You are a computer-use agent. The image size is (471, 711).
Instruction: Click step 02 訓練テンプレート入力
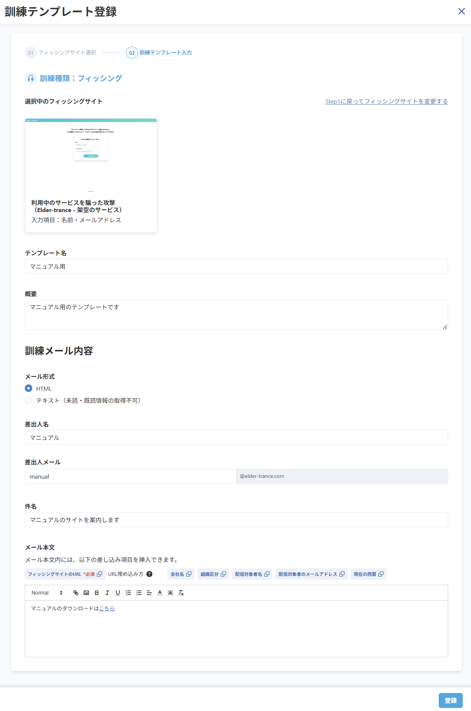pyautogui.click(x=160, y=53)
